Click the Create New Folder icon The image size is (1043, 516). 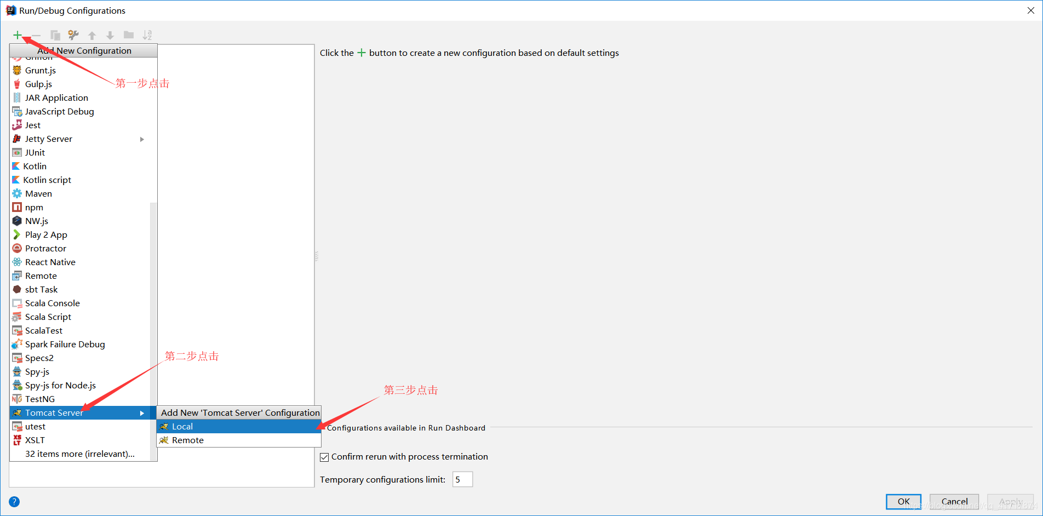click(129, 35)
